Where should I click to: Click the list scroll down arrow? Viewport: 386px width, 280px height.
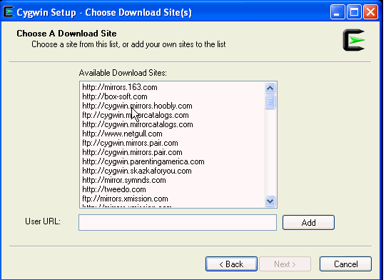270,201
